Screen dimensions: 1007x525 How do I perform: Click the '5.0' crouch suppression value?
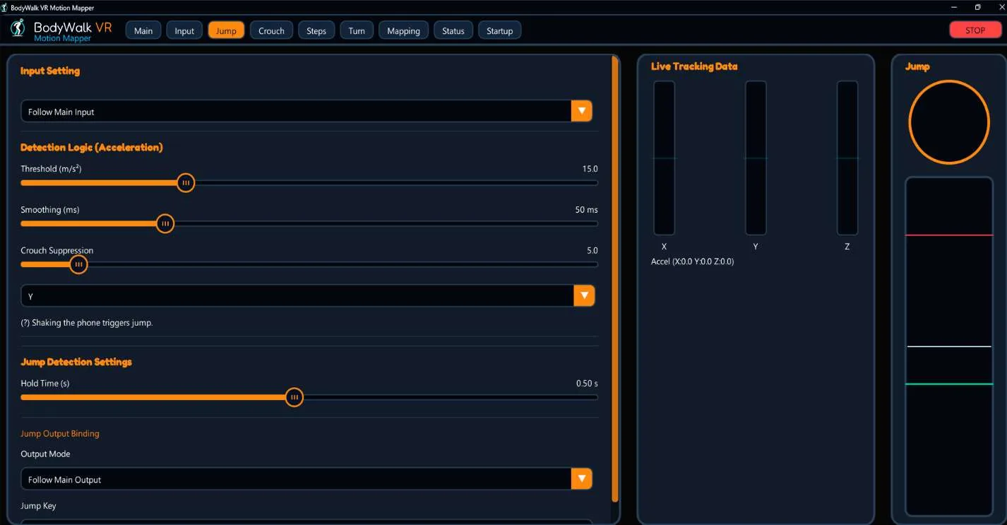pyautogui.click(x=592, y=251)
